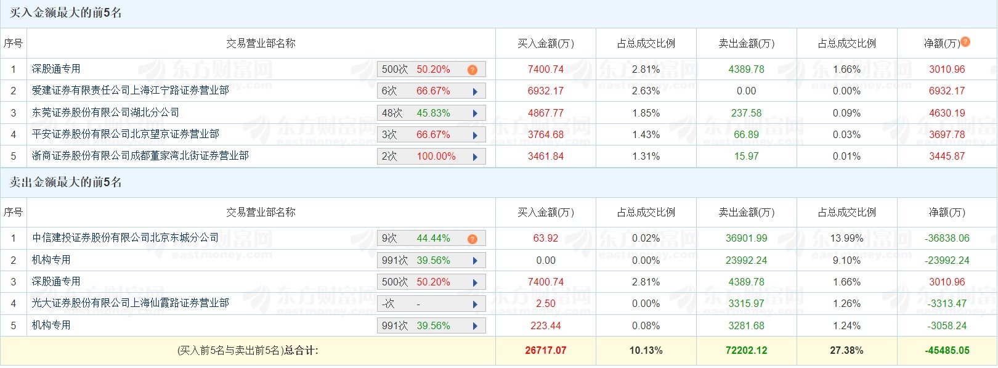
Task: Click 991次 39.56% box in second sell row
Action: 431,260
